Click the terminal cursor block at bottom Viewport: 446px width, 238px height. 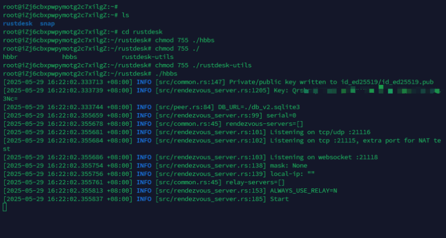5,207
